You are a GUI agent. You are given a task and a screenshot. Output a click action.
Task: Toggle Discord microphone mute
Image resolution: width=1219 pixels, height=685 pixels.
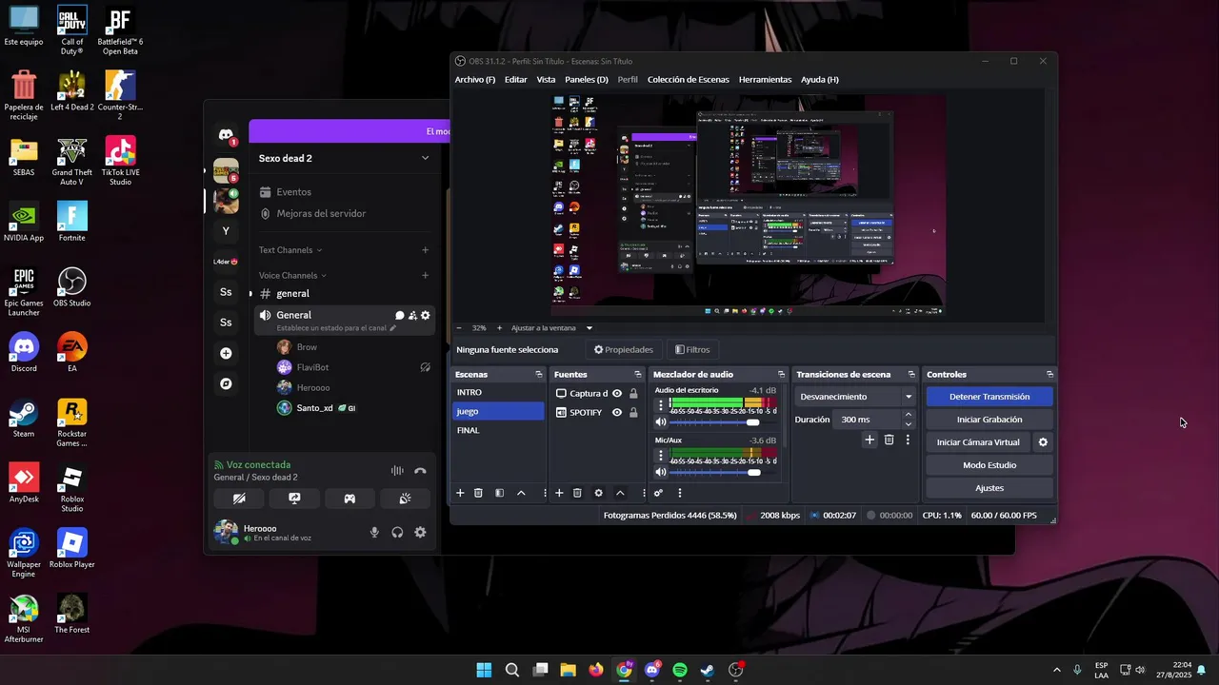(374, 533)
